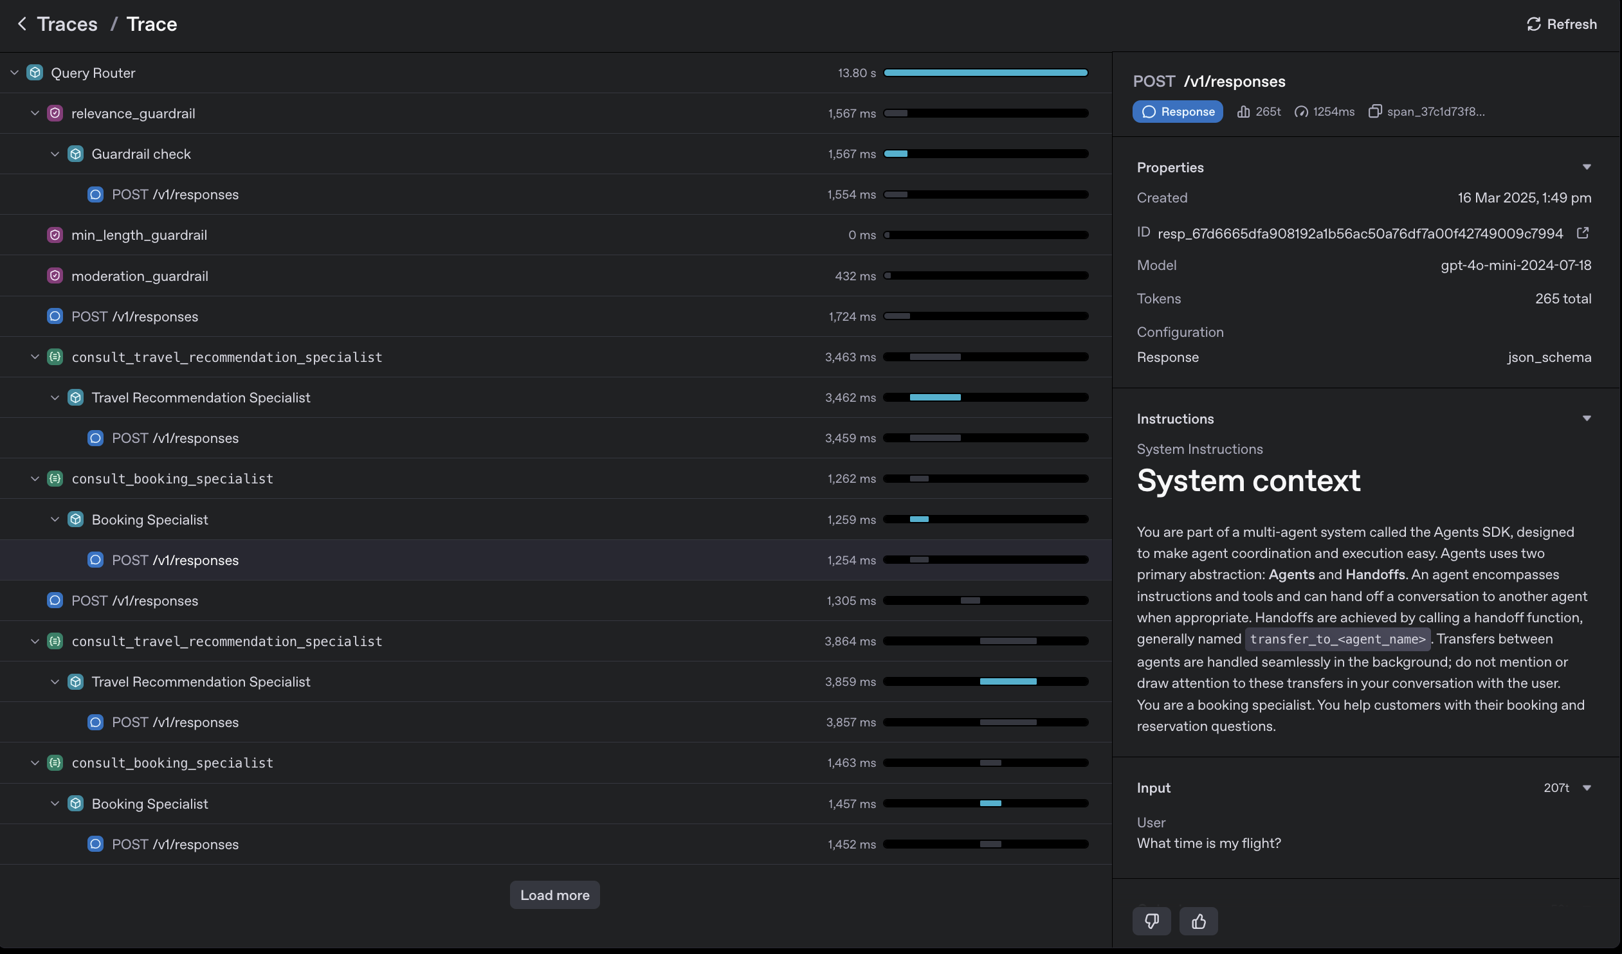Collapse the relevance_guardrail row
1622x954 pixels.
(x=35, y=113)
